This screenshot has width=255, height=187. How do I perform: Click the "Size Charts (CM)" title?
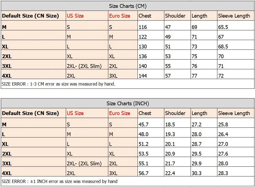(x=127, y=6)
